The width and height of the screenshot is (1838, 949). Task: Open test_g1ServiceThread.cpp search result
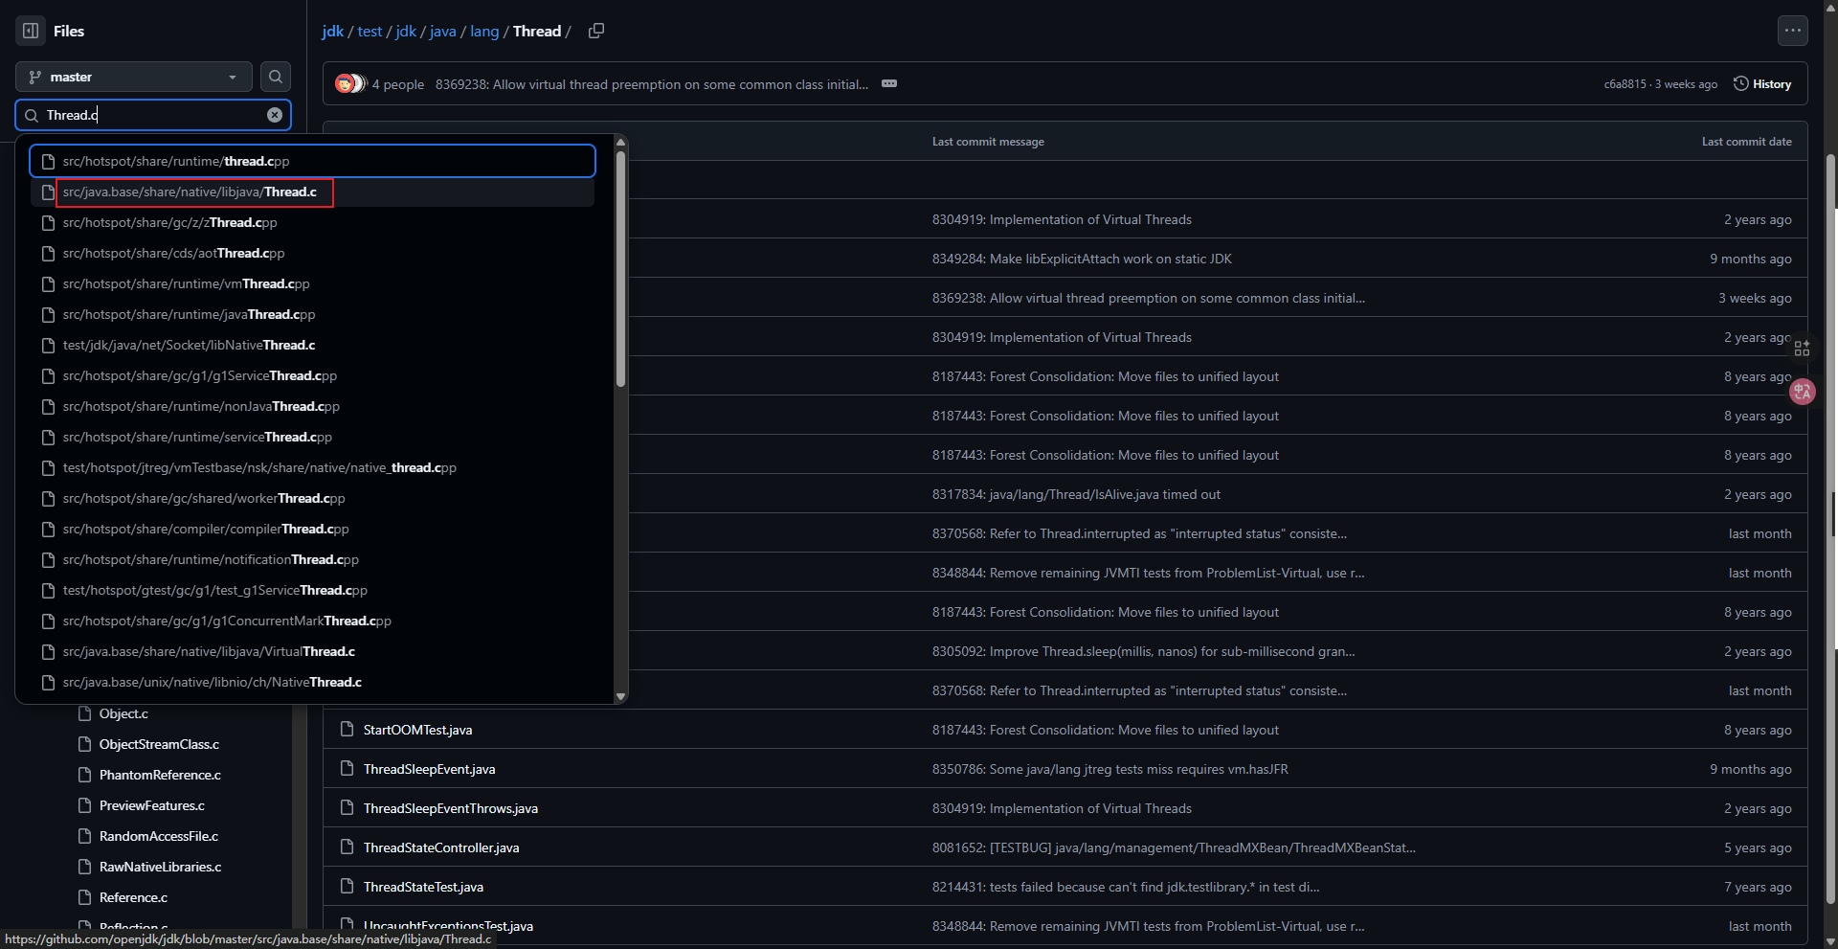pos(312,590)
